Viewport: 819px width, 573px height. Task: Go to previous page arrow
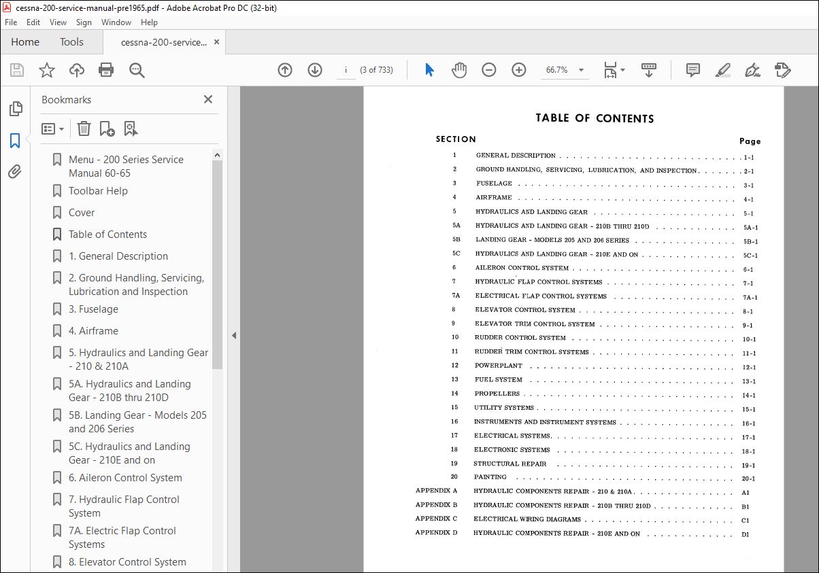pyautogui.click(x=285, y=70)
